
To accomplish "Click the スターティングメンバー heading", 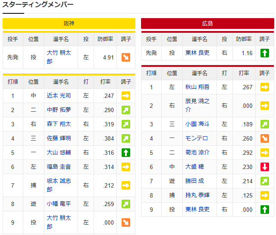I will coord(38,4).
